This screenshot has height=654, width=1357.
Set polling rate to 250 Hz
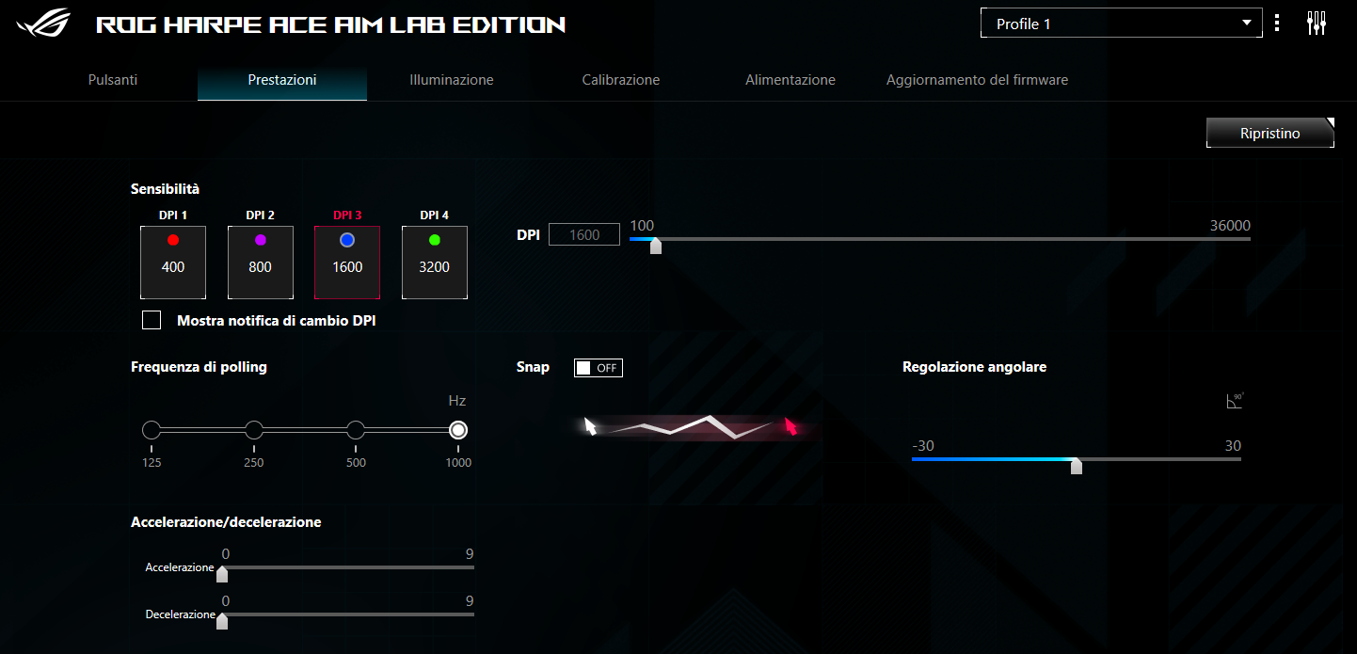click(x=254, y=430)
